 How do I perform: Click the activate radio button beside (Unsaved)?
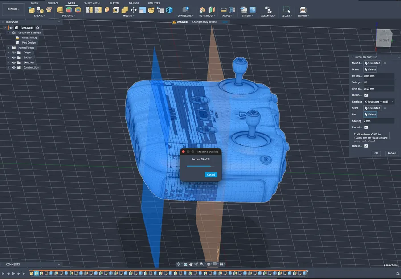click(37, 28)
